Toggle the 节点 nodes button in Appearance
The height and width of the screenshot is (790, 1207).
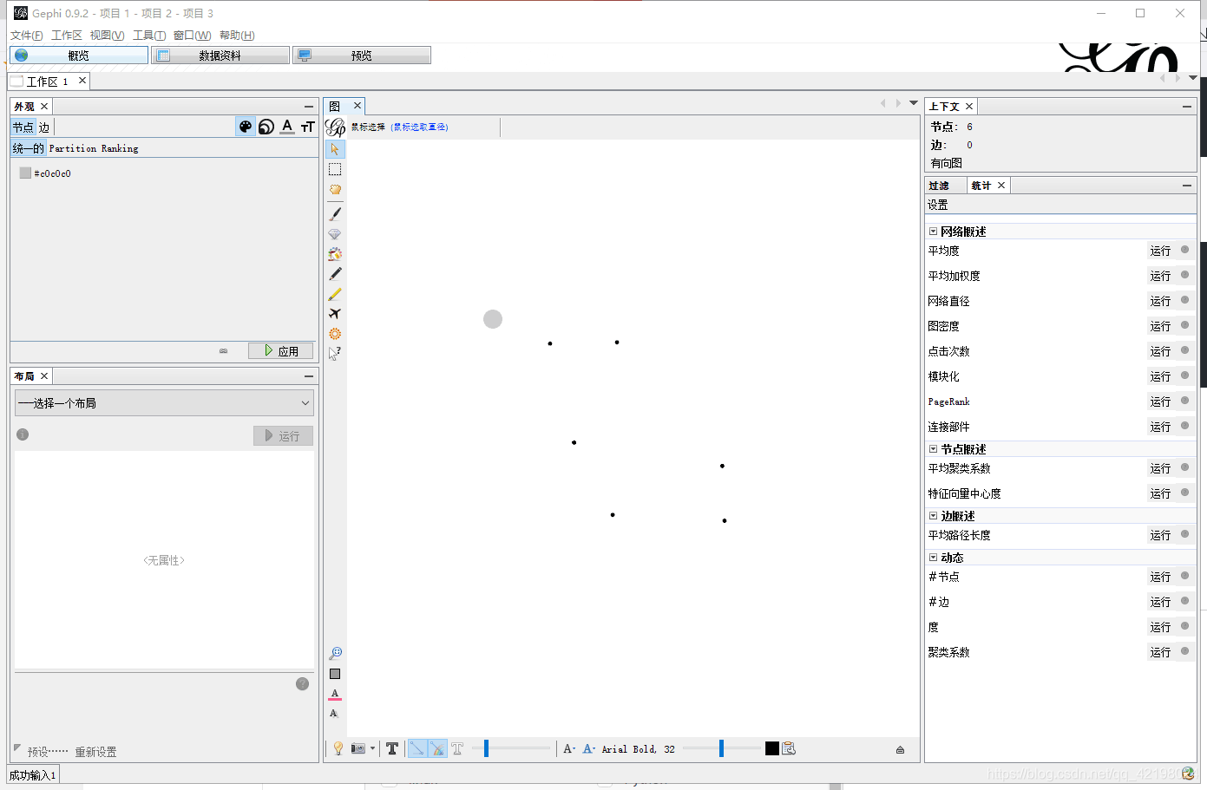(x=23, y=127)
